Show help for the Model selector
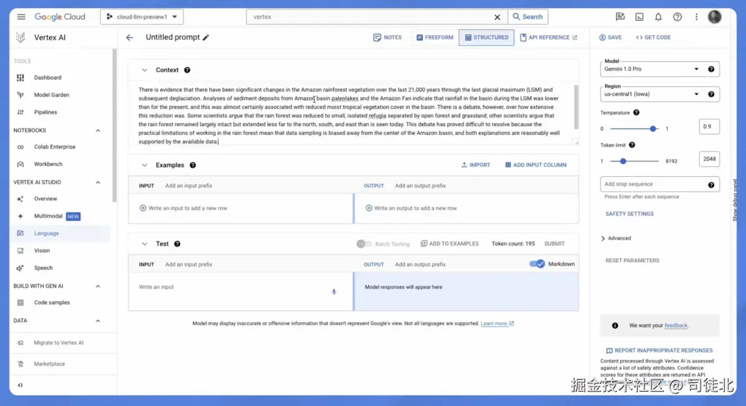746x406 pixels. (x=711, y=69)
